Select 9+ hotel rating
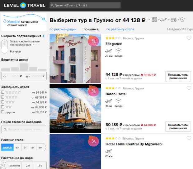Viewport: 193px width, 169px height. (40, 148)
